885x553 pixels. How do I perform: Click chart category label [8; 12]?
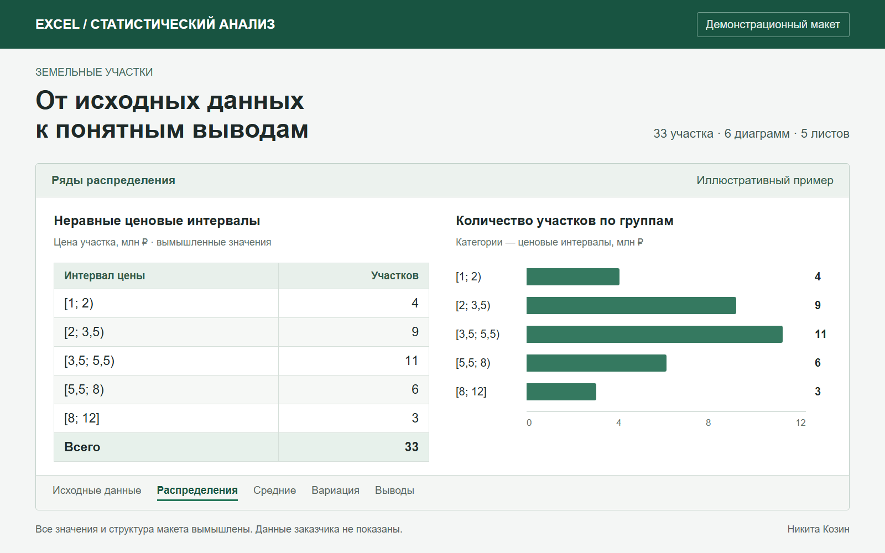click(471, 392)
